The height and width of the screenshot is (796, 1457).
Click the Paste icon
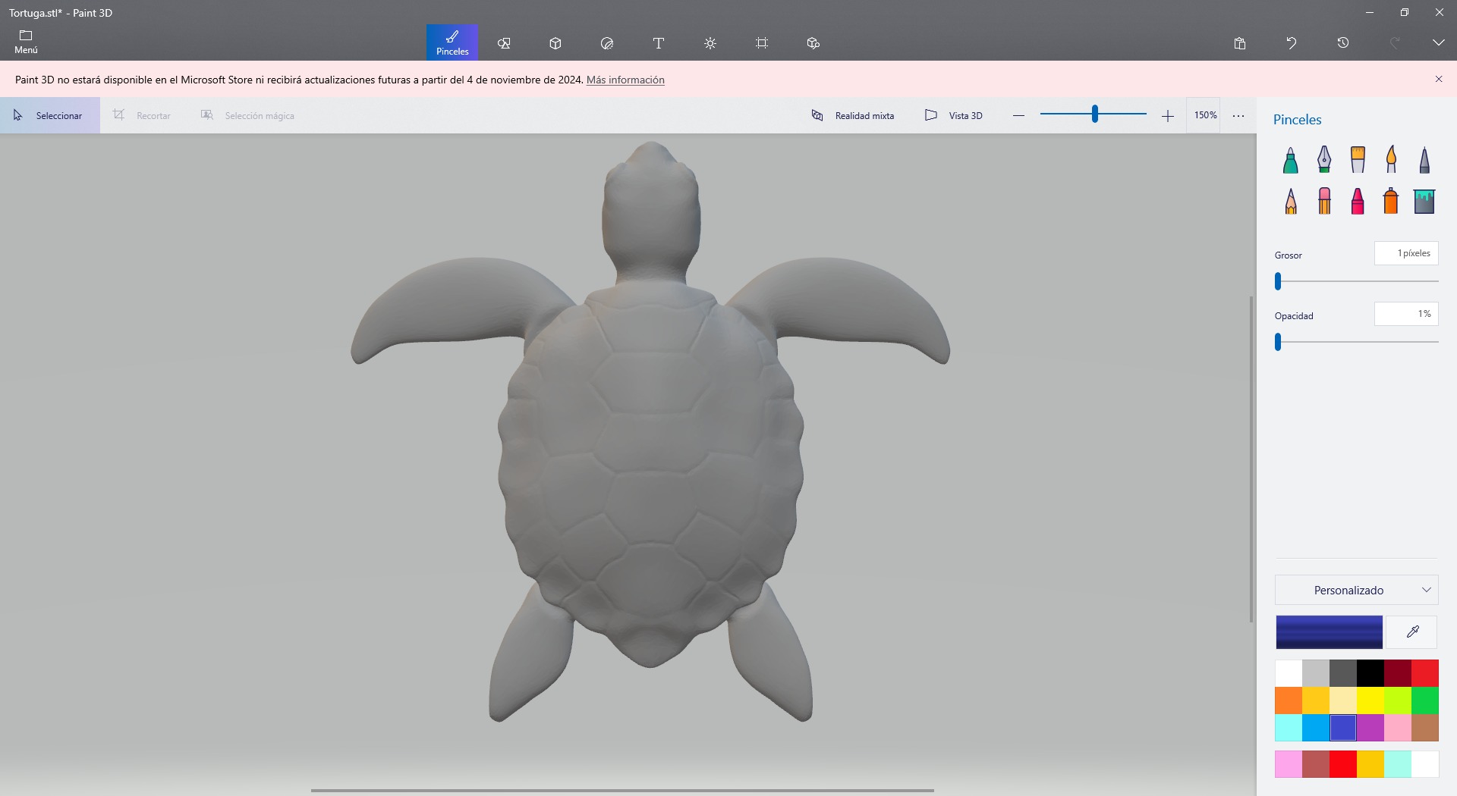tap(1240, 43)
